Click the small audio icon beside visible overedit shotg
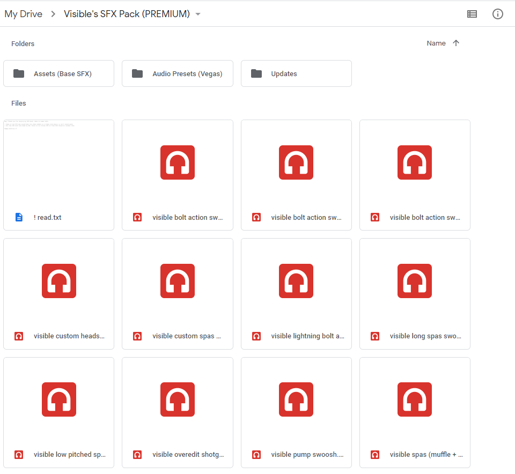Image resolution: width=515 pixels, height=474 pixels. point(137,455)
